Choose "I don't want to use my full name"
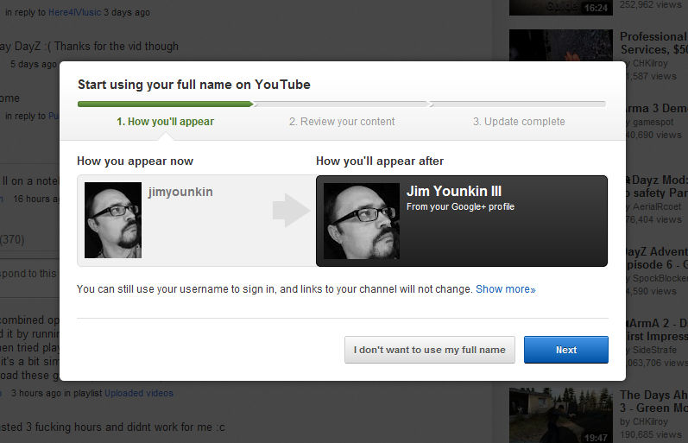 pyautogui.click(x=430, y=350)
